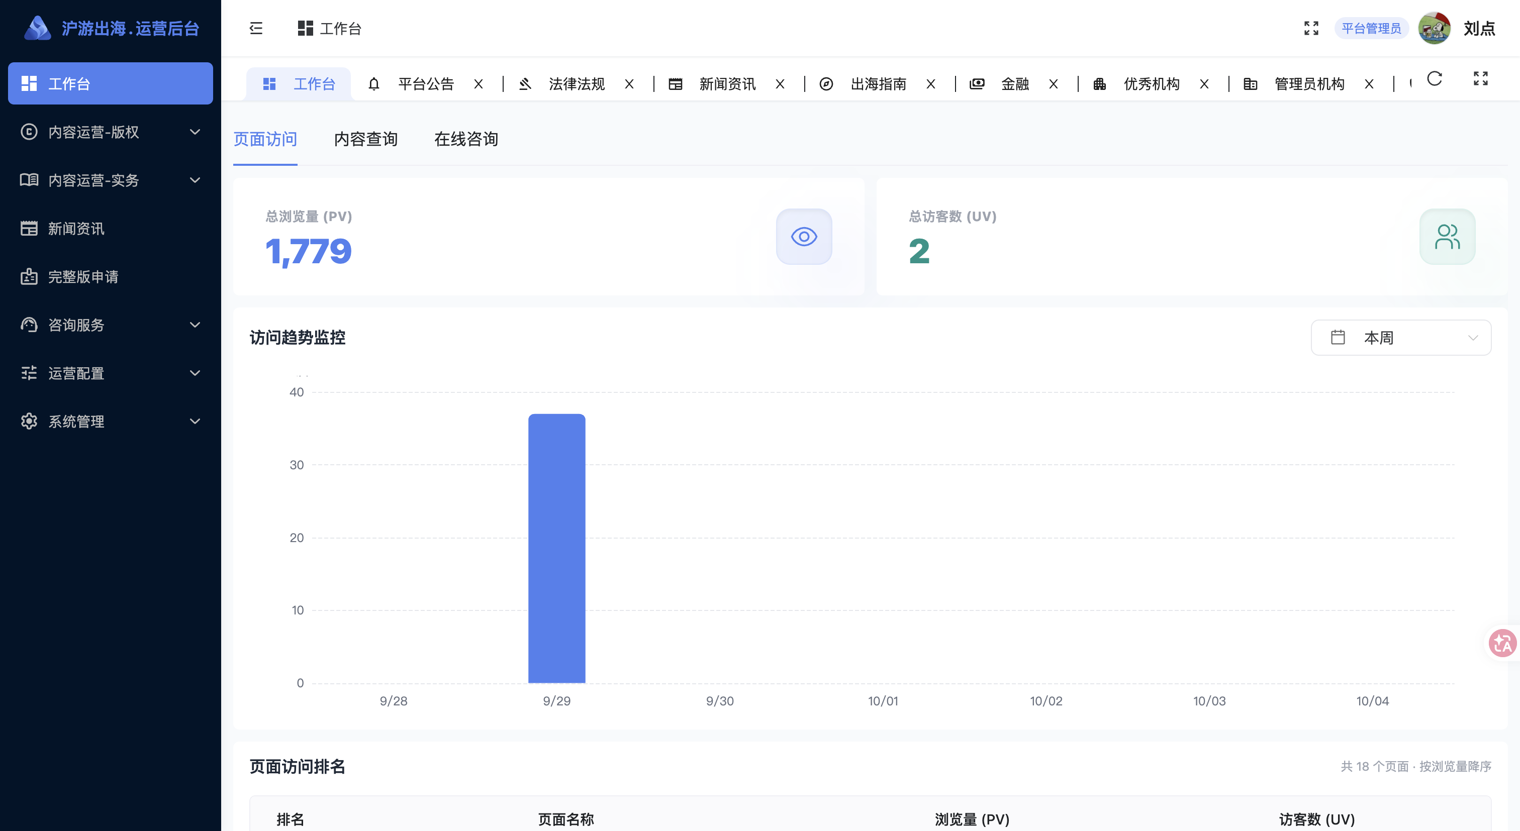The image size is (1520, 831).
Task: Close the 法律法规 tab
Action: tap(630, 84)
